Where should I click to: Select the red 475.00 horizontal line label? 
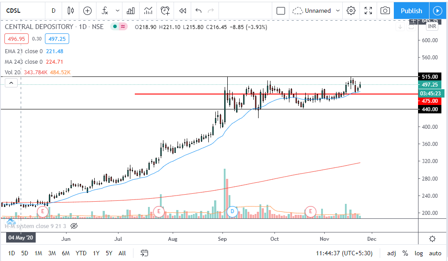429,101
